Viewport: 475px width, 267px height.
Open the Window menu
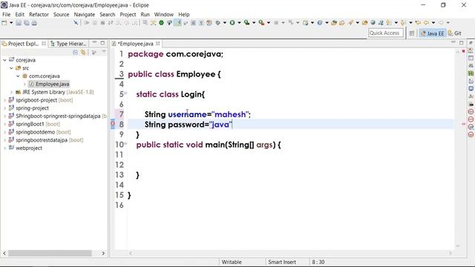[164, 15]
